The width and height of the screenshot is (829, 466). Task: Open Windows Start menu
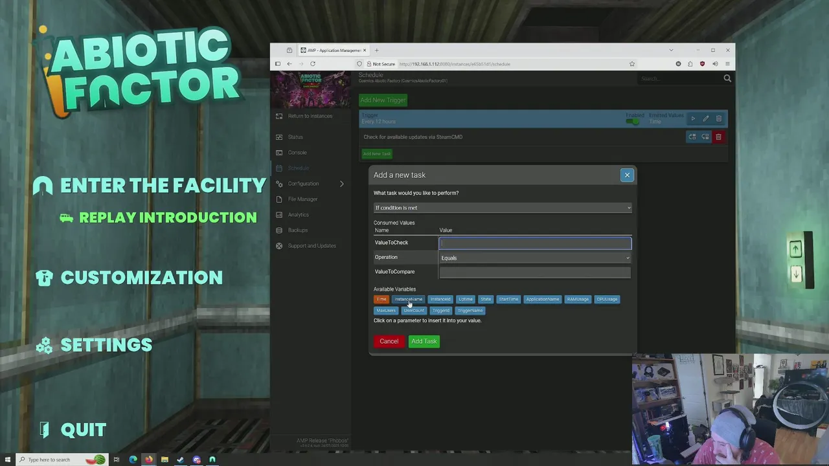tap(7, 460)
